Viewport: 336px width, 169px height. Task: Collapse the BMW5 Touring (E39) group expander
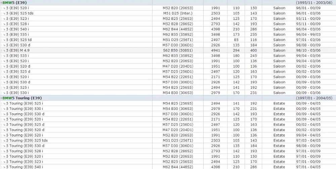pos(1,98)
